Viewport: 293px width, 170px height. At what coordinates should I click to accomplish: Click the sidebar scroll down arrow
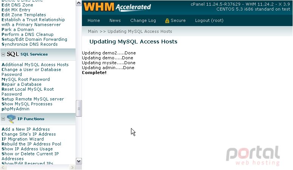pos(79,161)
